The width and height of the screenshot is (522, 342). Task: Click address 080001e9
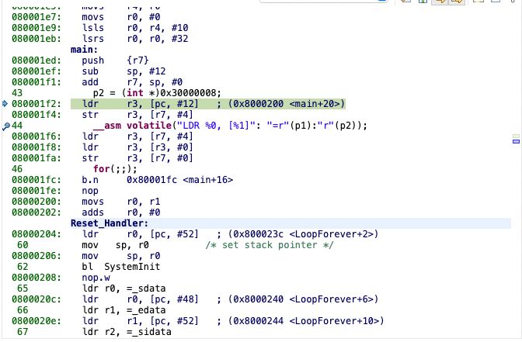pyautogui.click(x=37, y=28)
